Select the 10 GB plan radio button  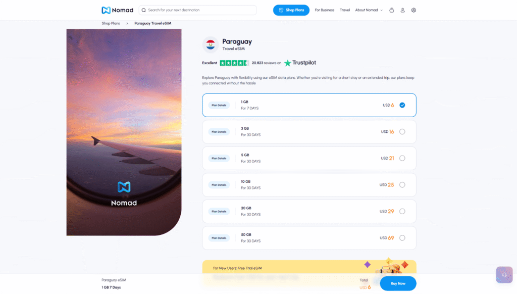click(x=402, y=185)
